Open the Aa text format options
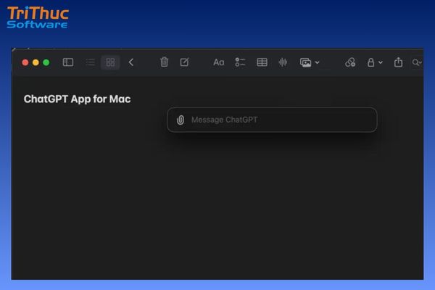435x290 pixels. tap(219, 62)
